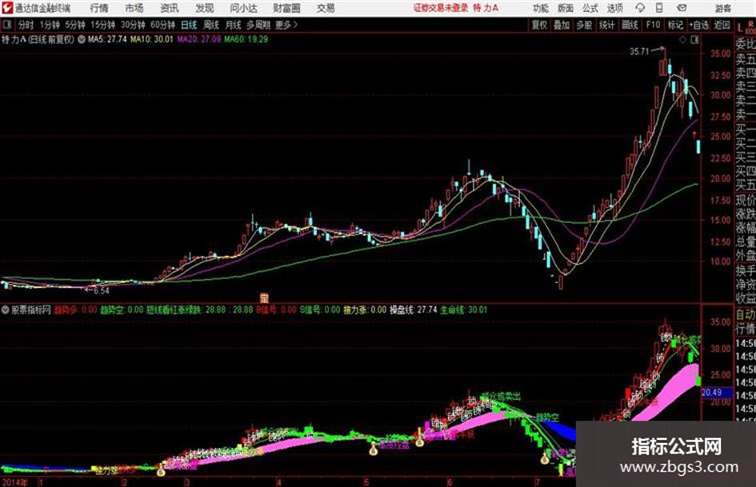Select the 日线 daily chart tab
756x487 pixels.
189,25
